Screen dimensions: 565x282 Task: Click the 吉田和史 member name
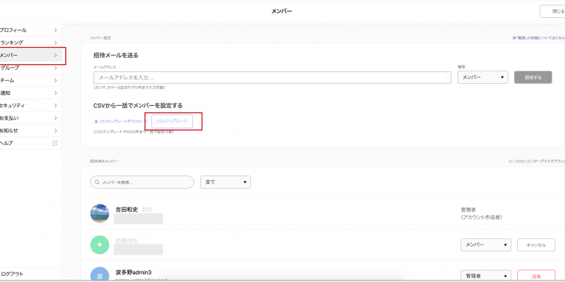click(127, 209)
